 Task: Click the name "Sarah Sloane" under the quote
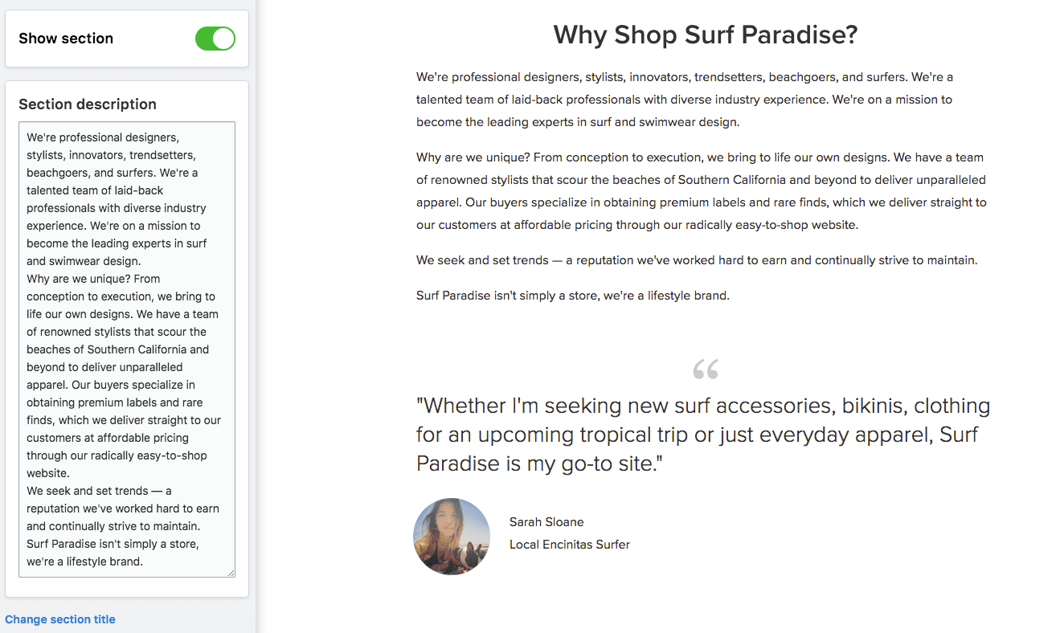pos(546,522)
